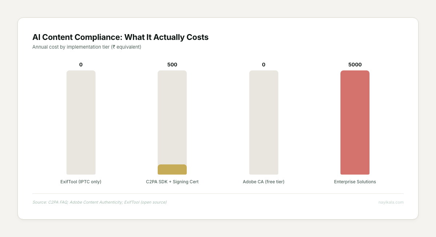The width and height of the screenshot is (436, 237).
Task: Click the 0 value above the ExifTool bar
Action: click(x=81, y=65)
